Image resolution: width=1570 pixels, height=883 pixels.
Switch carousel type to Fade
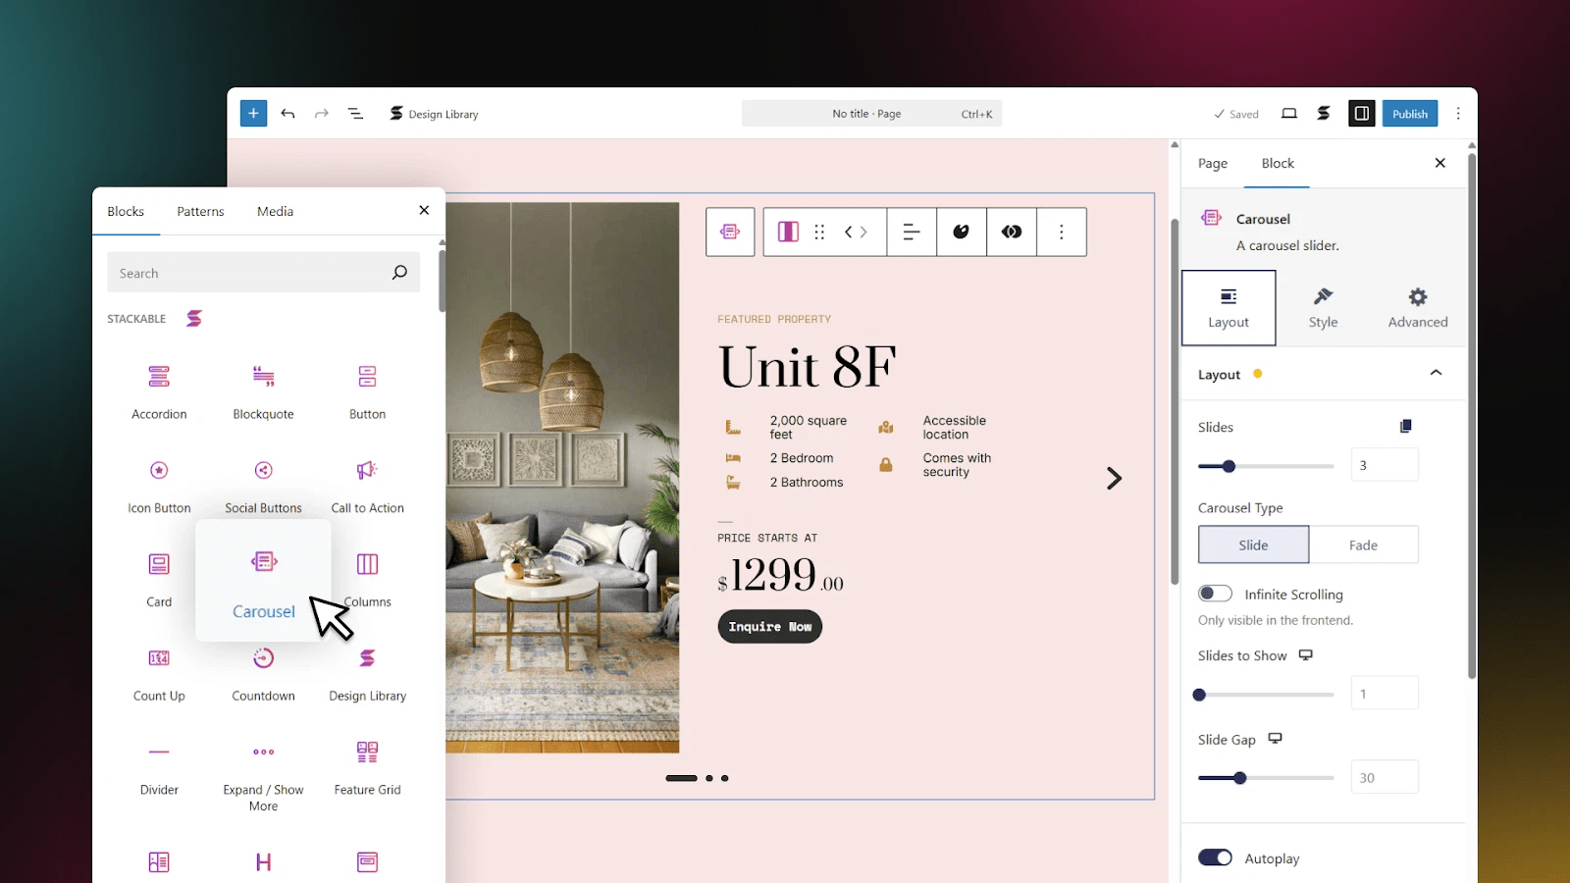[1364, 545]
